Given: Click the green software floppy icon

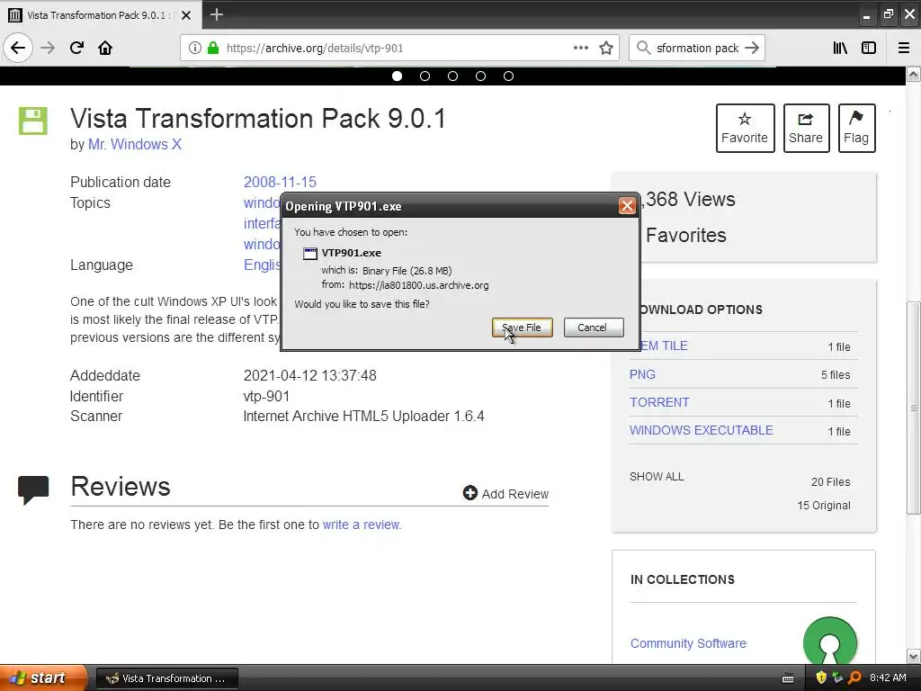Looking at the screenshot, I should click(33, 121).
